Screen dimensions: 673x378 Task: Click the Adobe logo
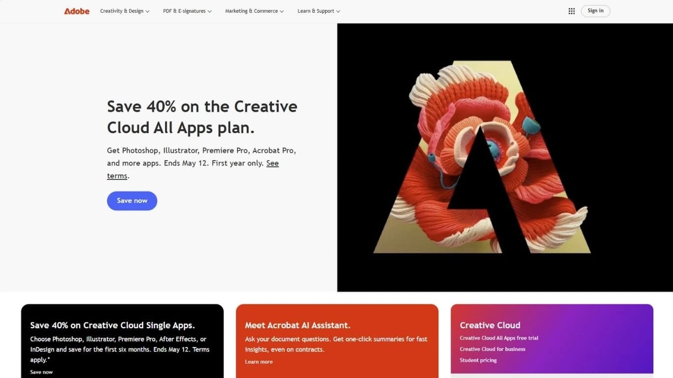[77, 11]
